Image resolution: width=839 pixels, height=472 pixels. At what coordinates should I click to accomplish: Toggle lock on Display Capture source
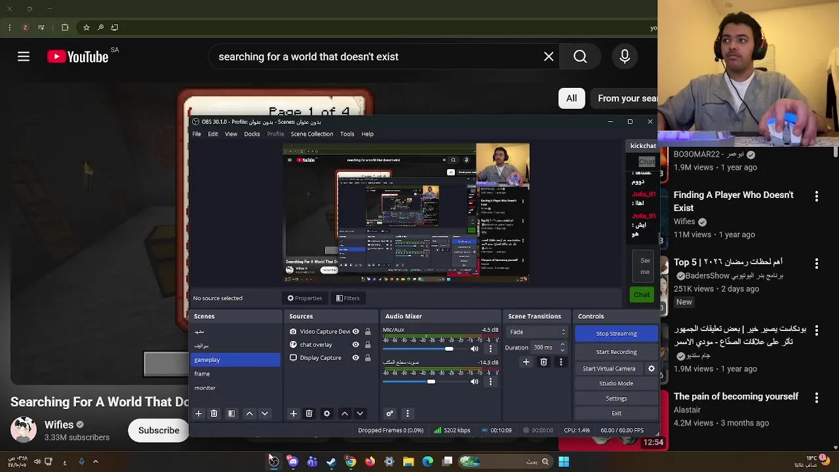(x=368, y=358)
